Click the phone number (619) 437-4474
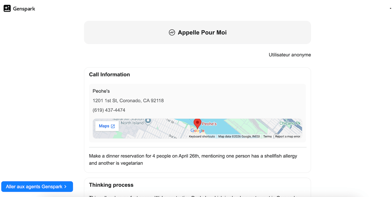The width and height of the screenshot is (392, 197). click(x=109, y=110)
